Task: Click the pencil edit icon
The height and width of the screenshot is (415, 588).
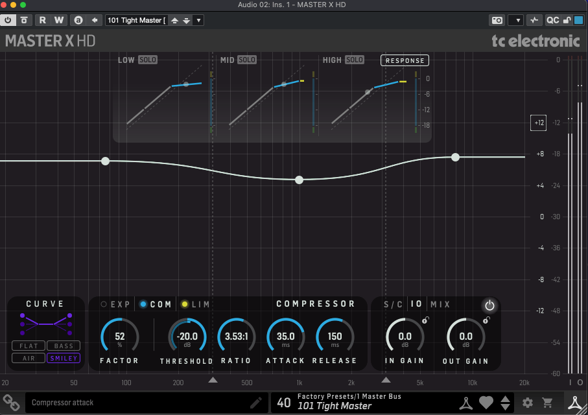Action: (256, 403)
